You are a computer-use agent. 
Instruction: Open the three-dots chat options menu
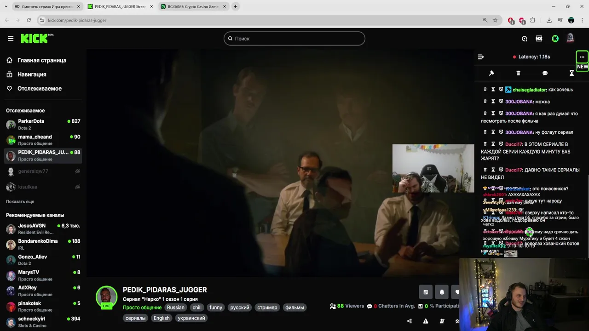[582, 57]
